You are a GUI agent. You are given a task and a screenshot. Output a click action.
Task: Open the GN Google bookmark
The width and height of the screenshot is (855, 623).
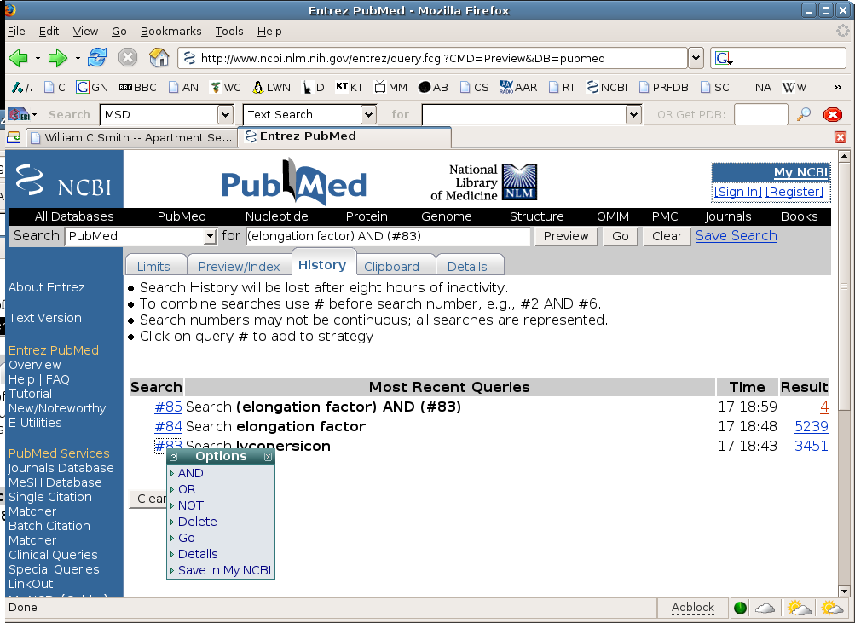click(91, 87)
